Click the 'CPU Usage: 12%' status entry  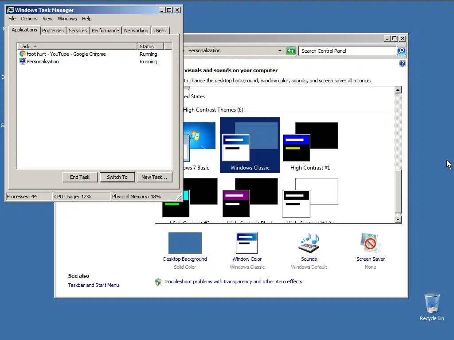(82, 197)
